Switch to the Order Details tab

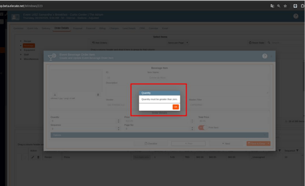pos(61,28)
